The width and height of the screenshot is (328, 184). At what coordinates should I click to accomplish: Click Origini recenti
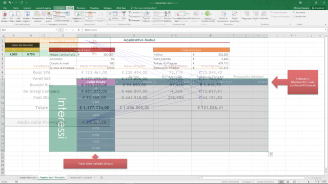tap(61, 20)
